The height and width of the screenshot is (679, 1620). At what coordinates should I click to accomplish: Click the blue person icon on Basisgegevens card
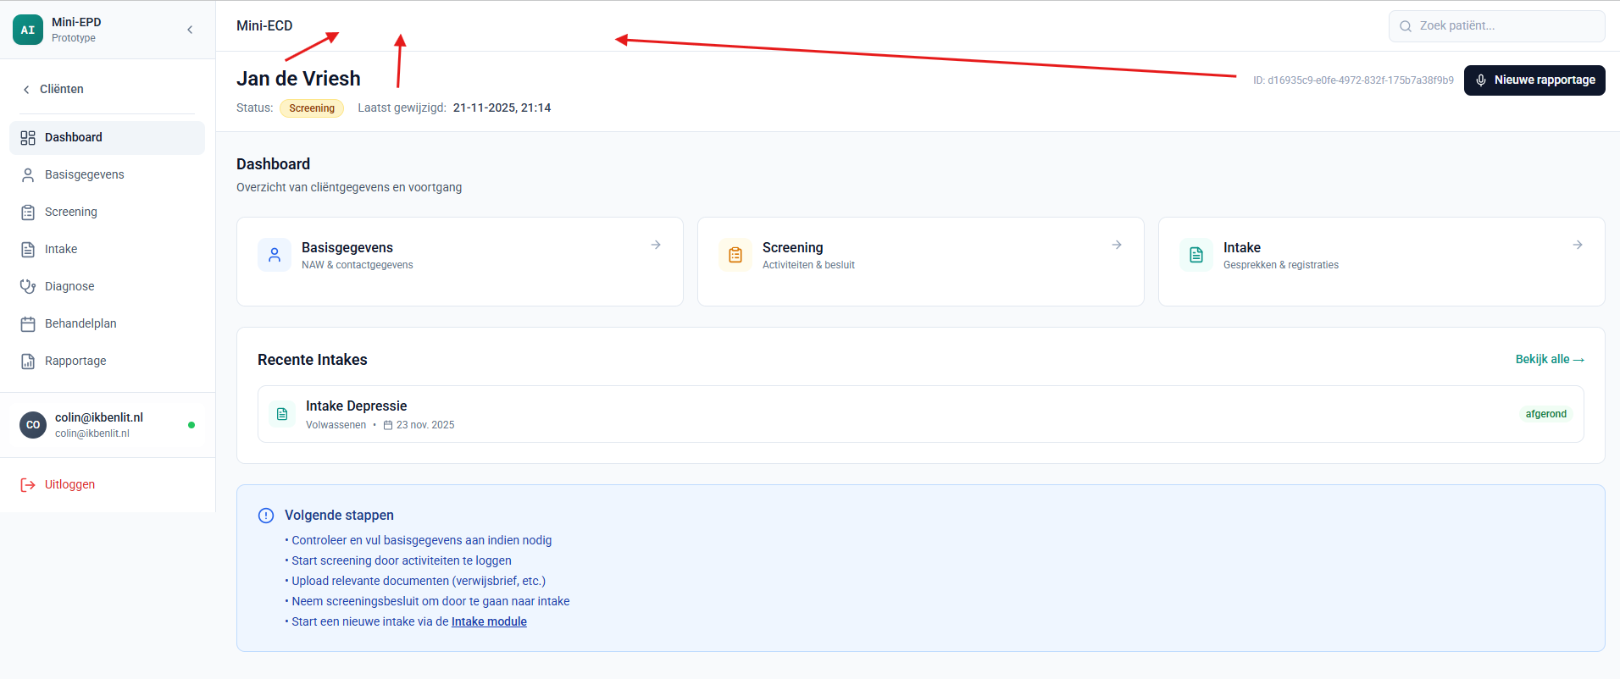pos(275,255)
